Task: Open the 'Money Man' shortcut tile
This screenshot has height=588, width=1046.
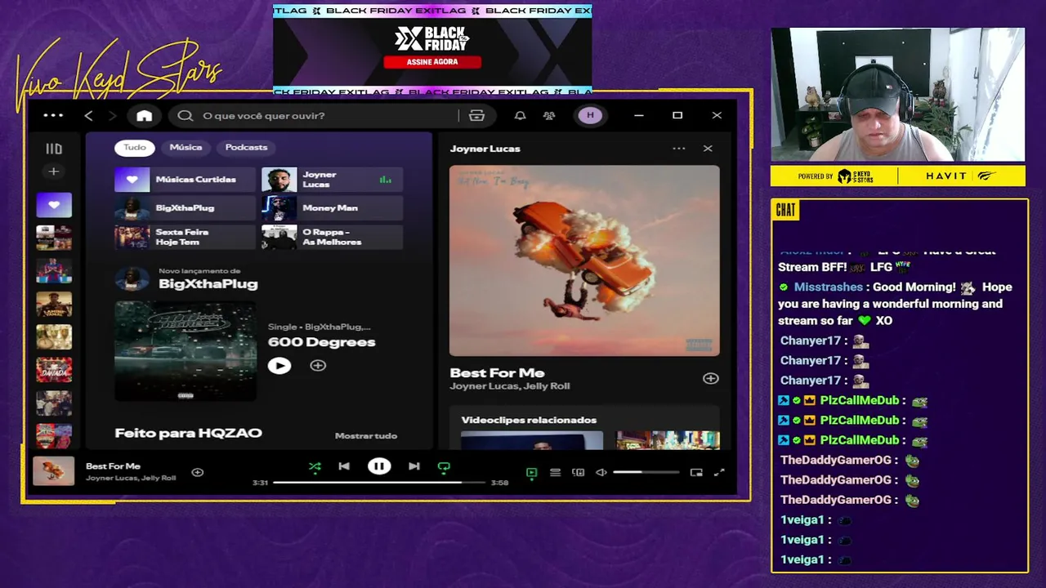Action: (332, 207)
